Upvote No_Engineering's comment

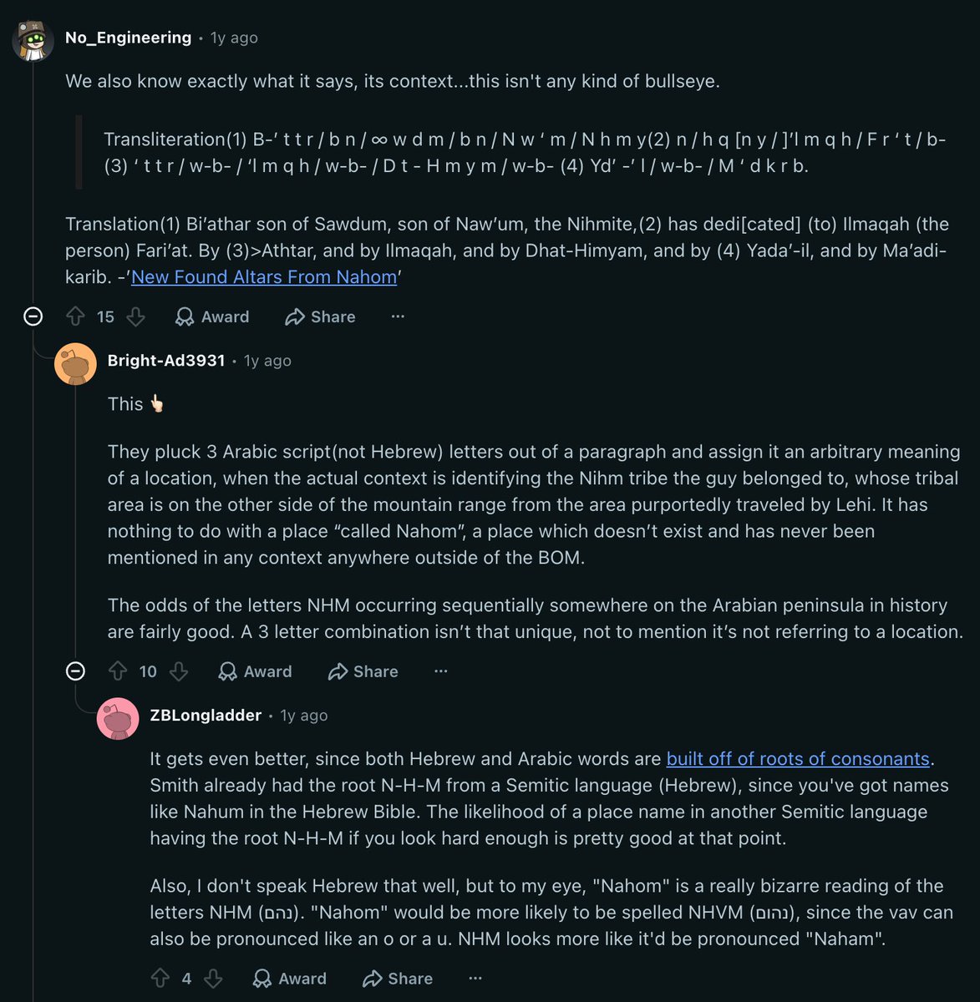click(x=75, y=316)
